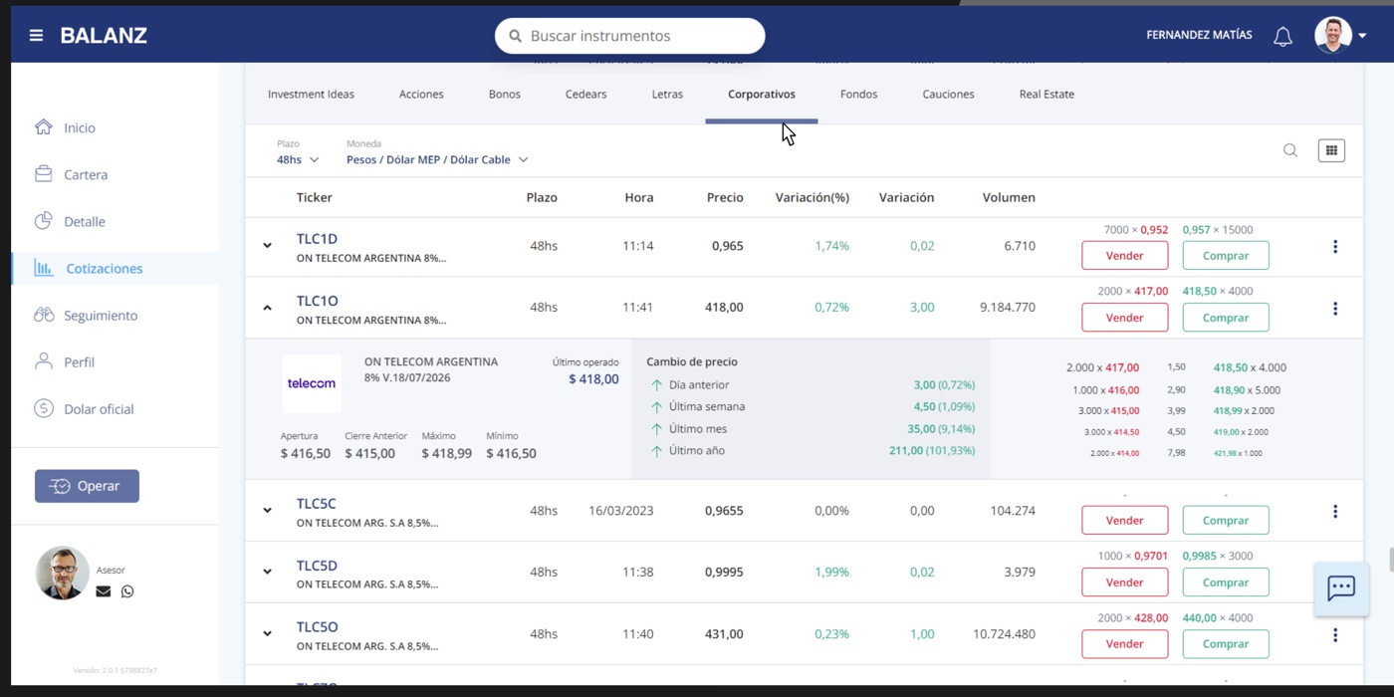Click Comprar for TLC1O
This screenshot has height=697, width=1394.
tap(1226, 317)
